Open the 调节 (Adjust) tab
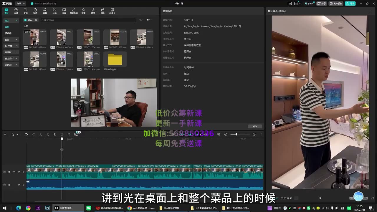The image size is (377, 212). (x=93, y=11)
